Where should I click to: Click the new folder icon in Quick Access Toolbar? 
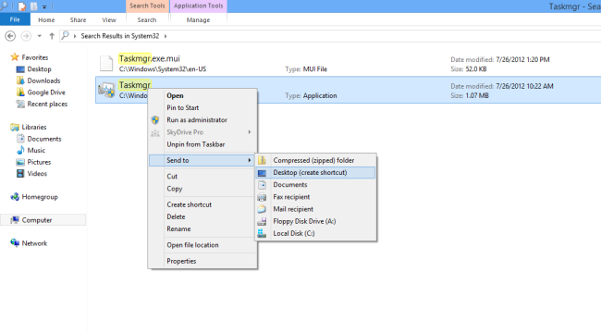tap(34, 6)
